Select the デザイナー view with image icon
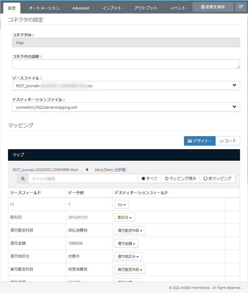Image resolution: width=248 pixels, height=293 pixels. [200, 141]
